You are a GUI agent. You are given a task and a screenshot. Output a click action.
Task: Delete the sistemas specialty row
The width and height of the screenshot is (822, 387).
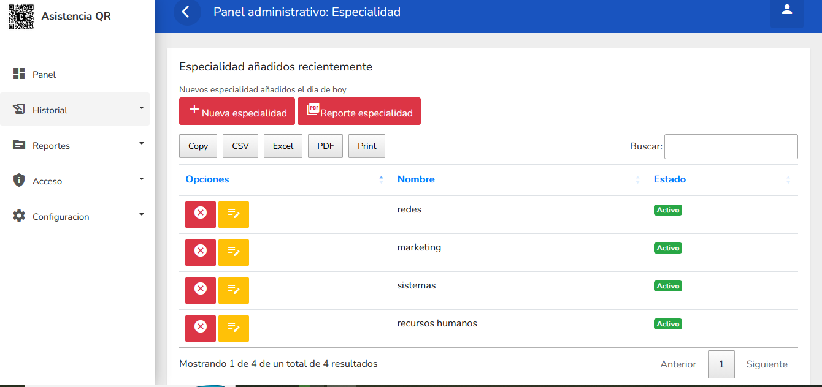(201, 290)
